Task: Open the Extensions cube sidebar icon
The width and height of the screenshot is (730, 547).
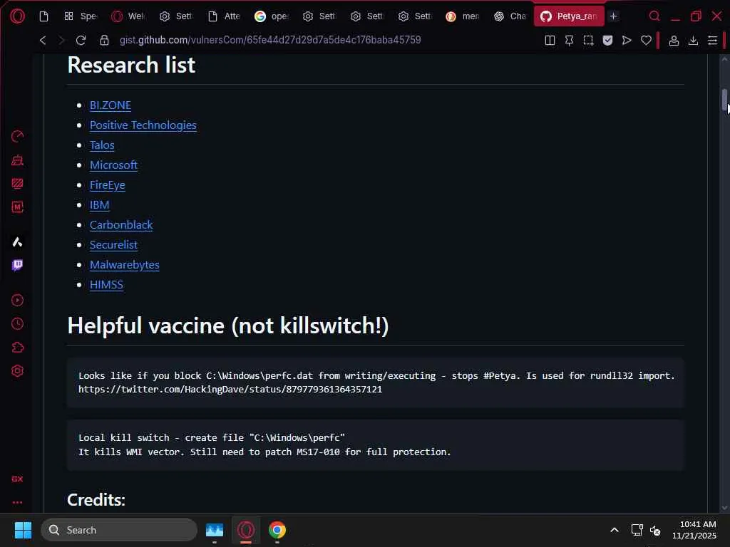Action: pos(17,348)
